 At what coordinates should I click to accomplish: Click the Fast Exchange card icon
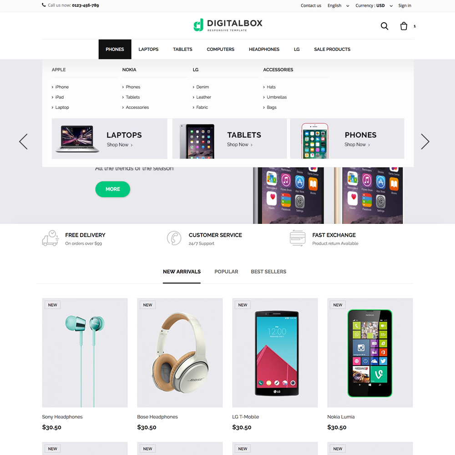click(298, 238)
